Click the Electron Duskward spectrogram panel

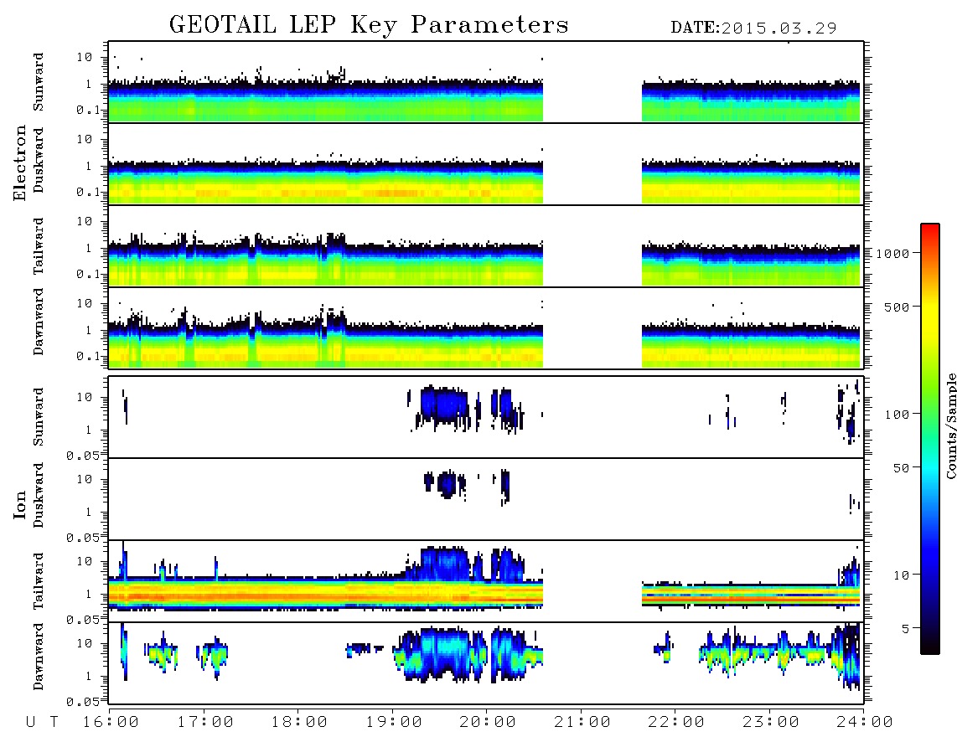[x=486, y=163]
